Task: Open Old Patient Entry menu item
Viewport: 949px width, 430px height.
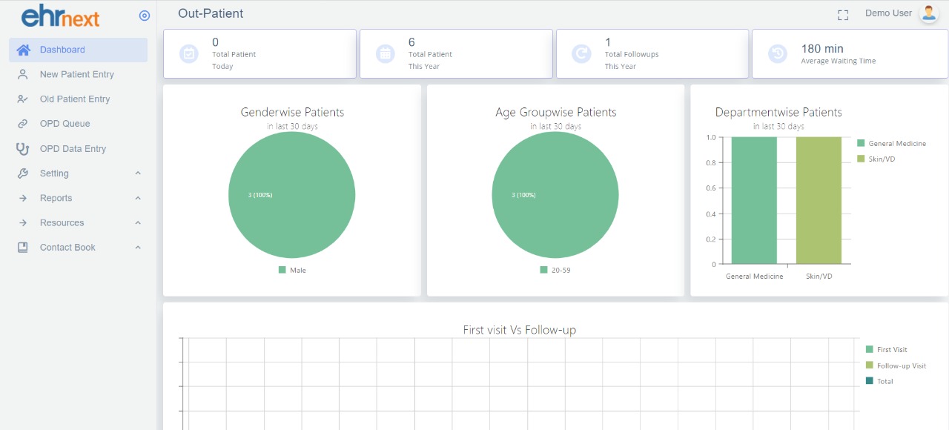Action: (74, 99)
